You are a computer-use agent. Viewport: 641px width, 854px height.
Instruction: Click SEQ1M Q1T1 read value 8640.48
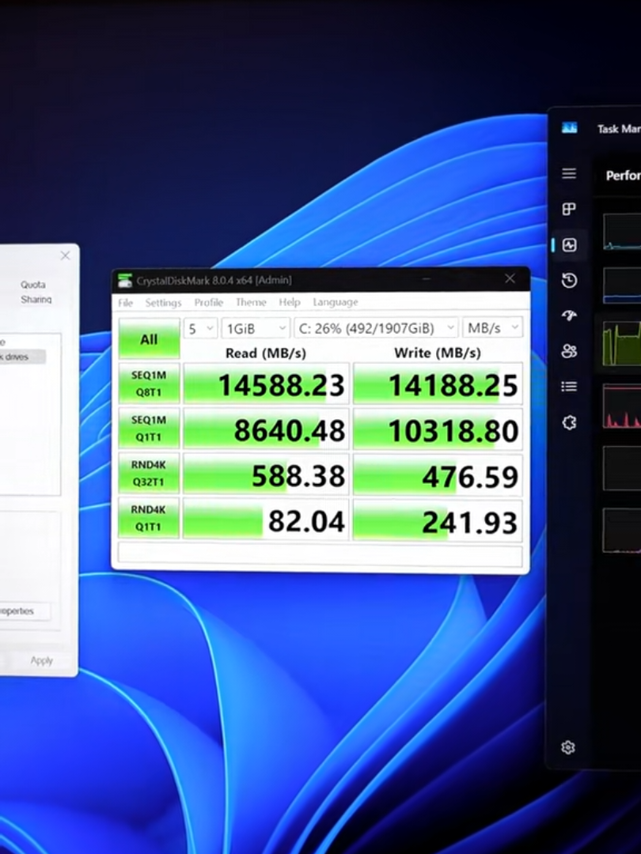click(266, 429)
